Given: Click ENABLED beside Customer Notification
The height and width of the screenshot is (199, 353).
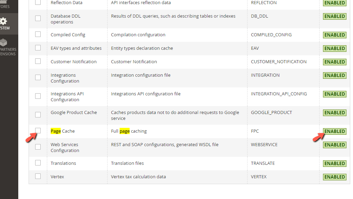Looking at the screenshot, I should 334,62.
